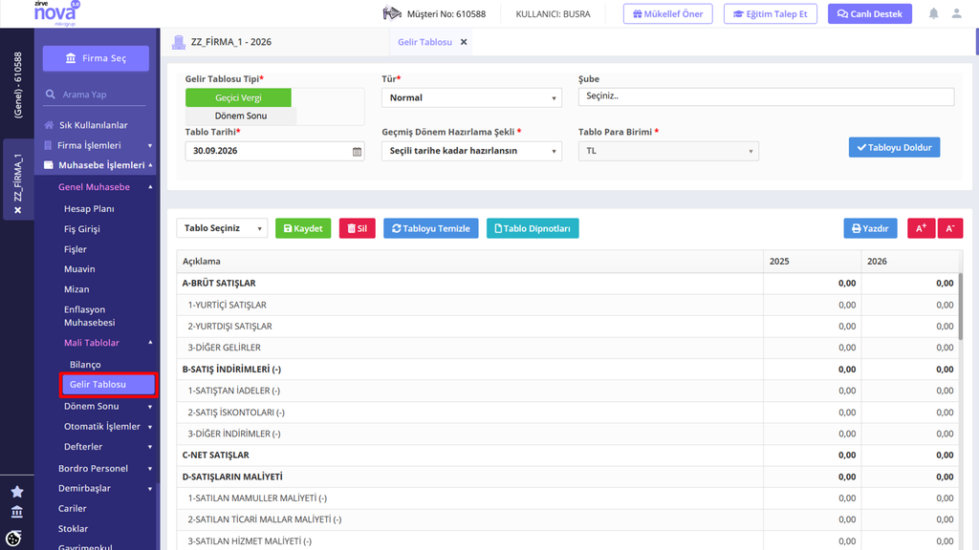Open Hesap Planı menu item

(x=89, y=209)
